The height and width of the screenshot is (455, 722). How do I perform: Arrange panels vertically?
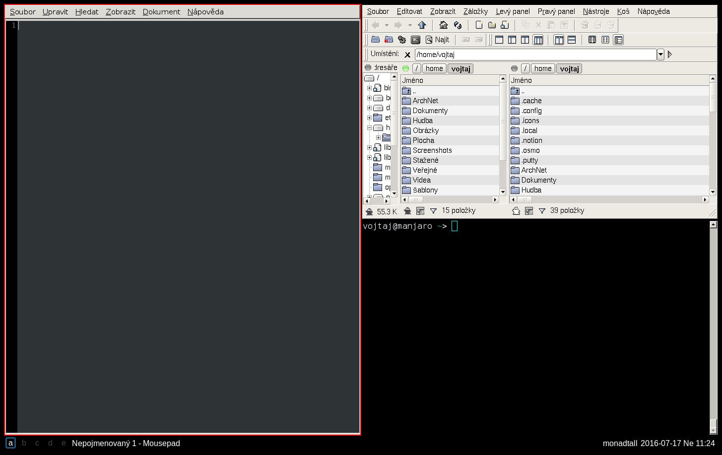tap(559, 40)
